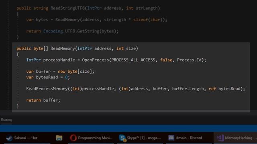The image size is (257, 144).
Task: Click the ReadStringUTF8 method name
Action: tap(67, 8)
